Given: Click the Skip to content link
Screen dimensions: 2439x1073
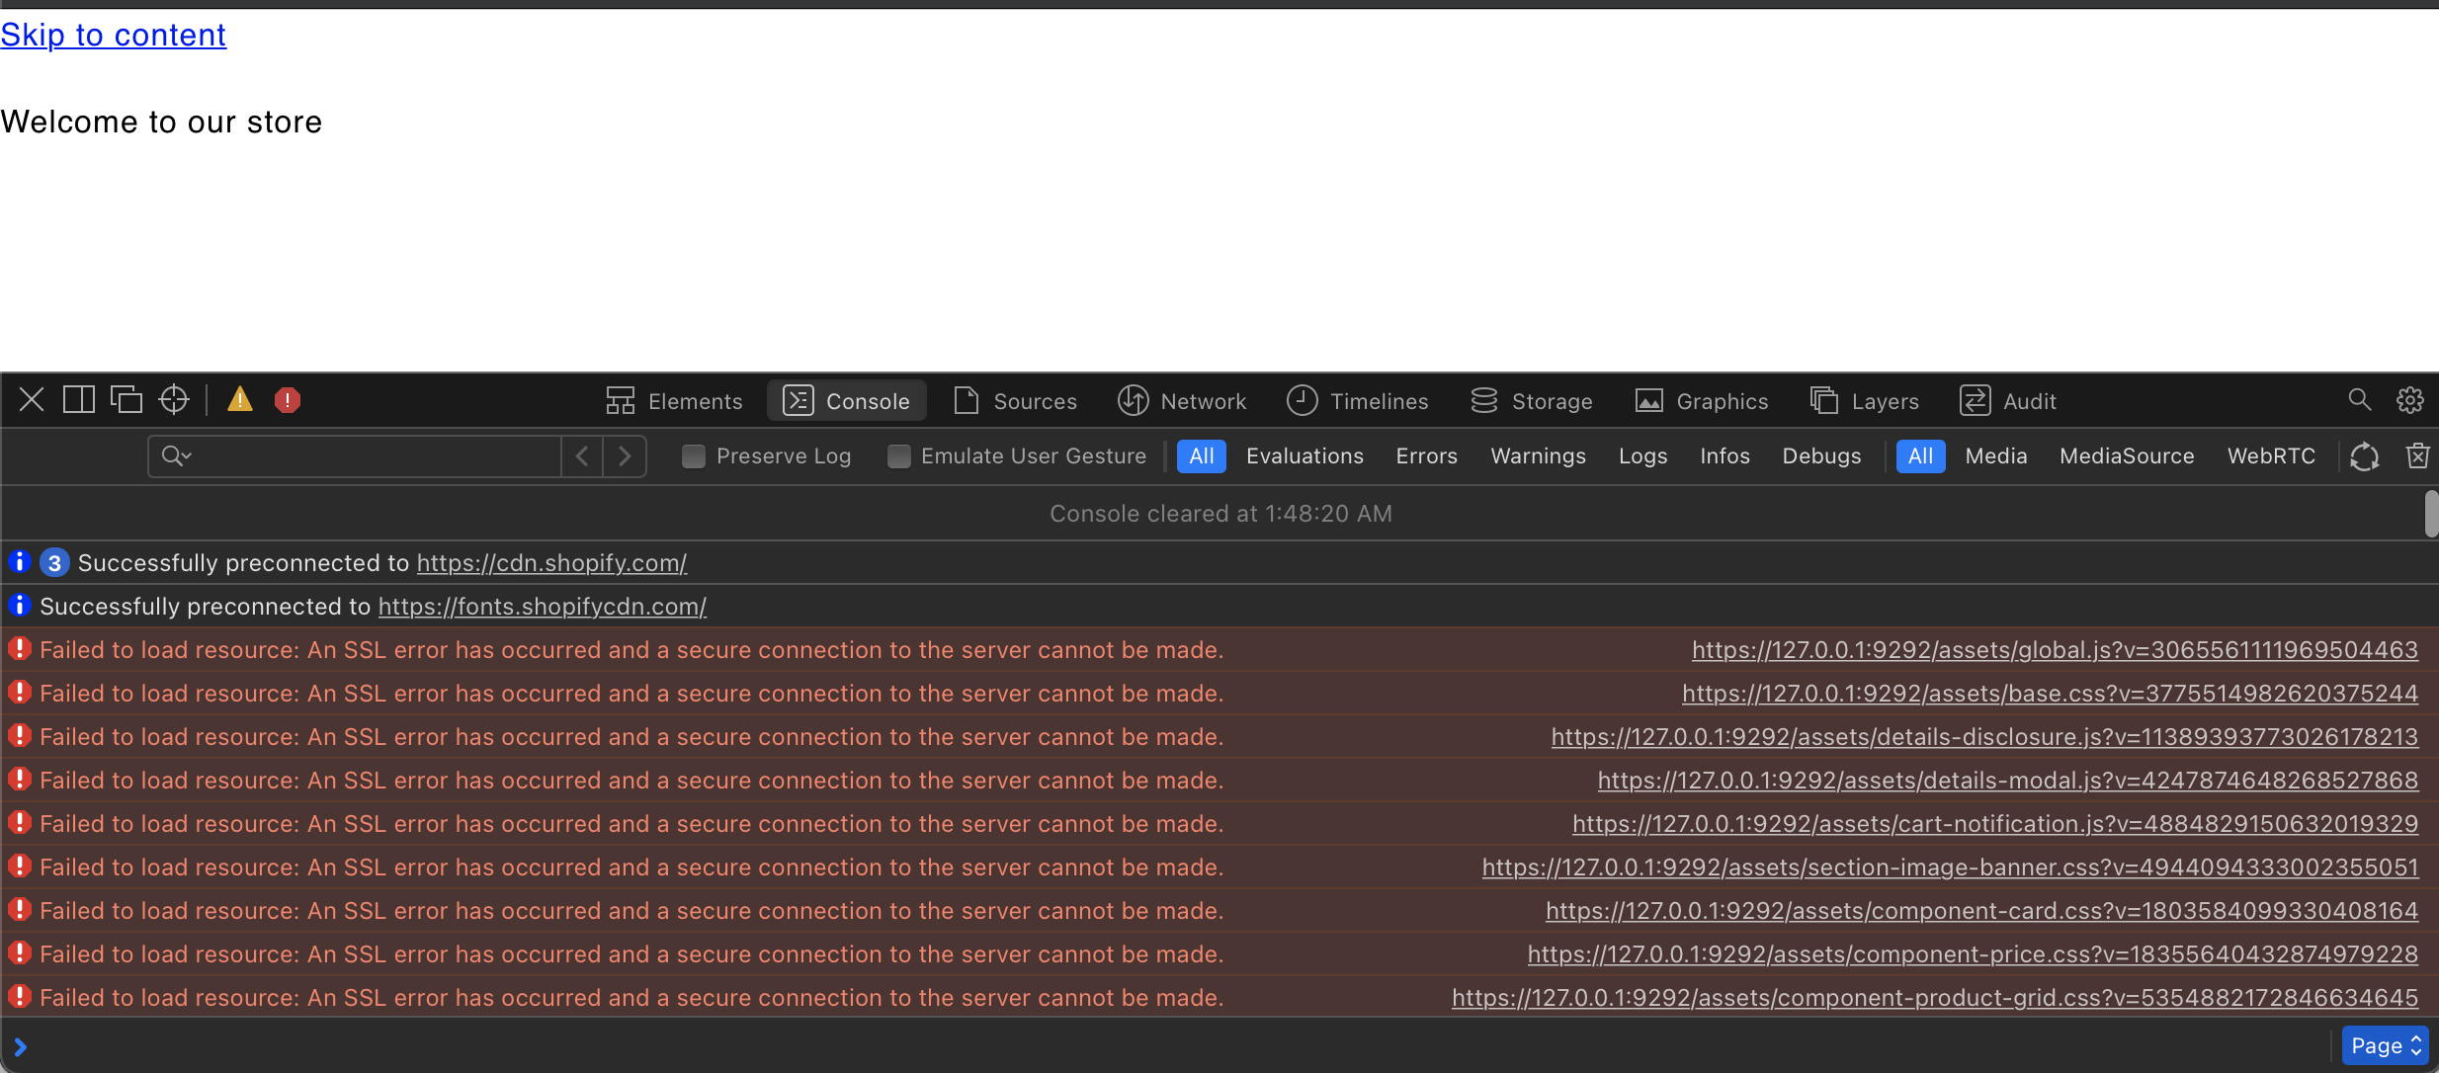Looking at the screenshot, I should 113,35.
